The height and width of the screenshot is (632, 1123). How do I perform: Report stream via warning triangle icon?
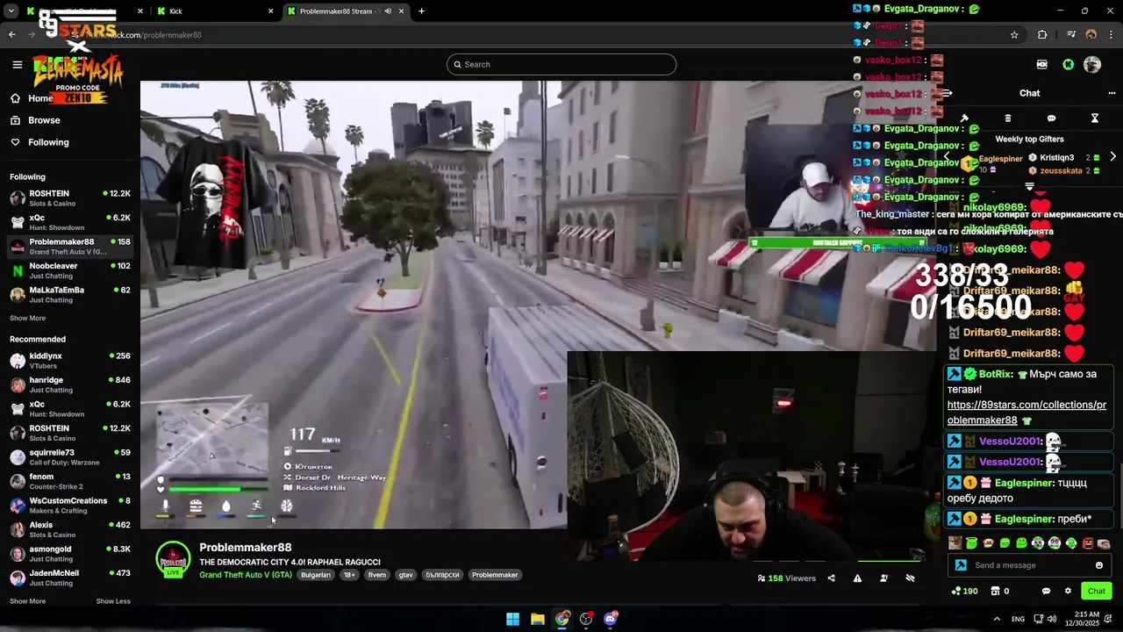tap(857, 578)
